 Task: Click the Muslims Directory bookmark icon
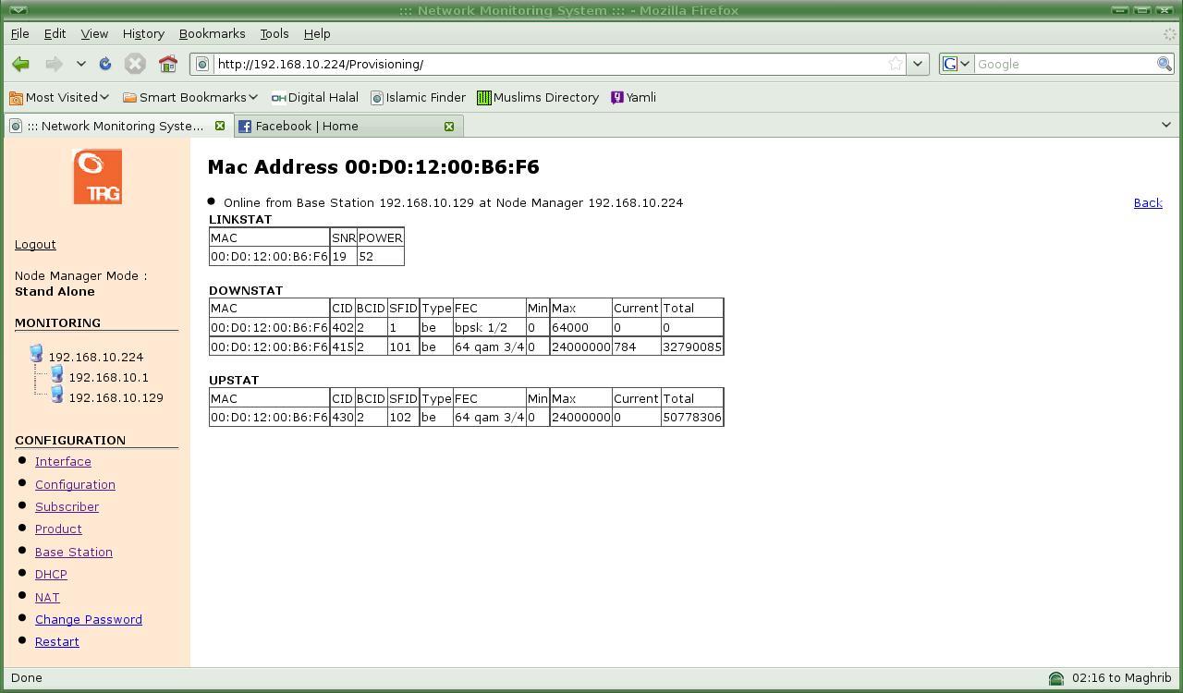pos(483,97)
